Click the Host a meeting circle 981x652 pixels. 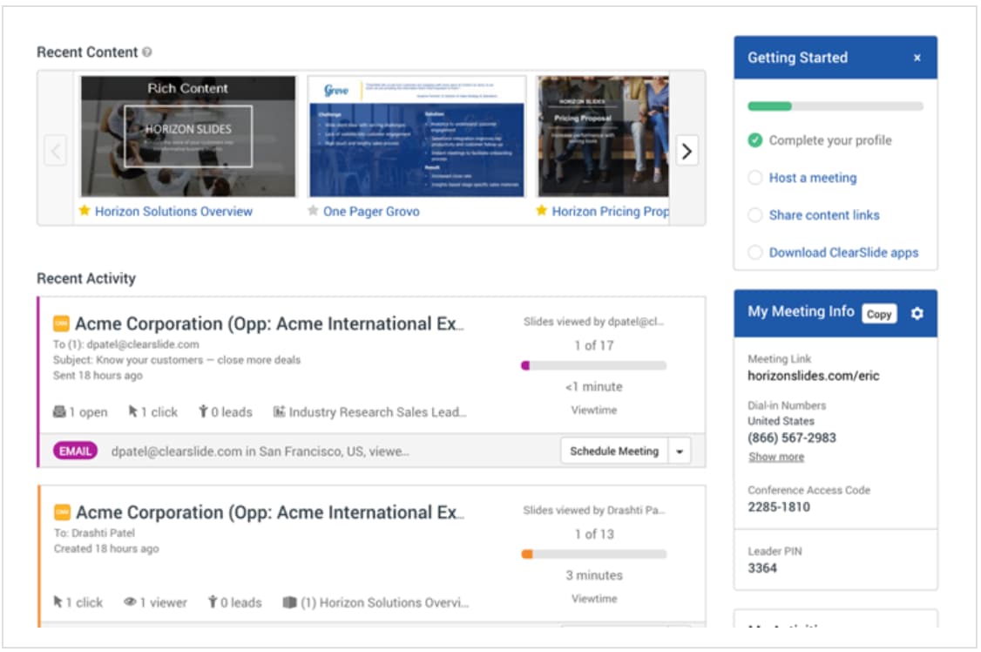(x=755, y=178)
